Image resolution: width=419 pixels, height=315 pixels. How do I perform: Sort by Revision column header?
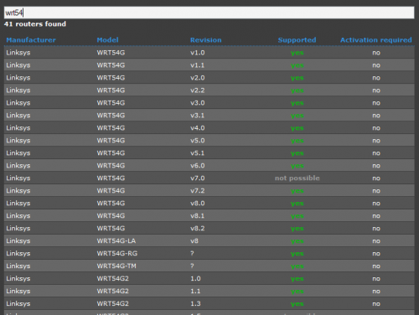pyautogui.click(x=206, y=40)
